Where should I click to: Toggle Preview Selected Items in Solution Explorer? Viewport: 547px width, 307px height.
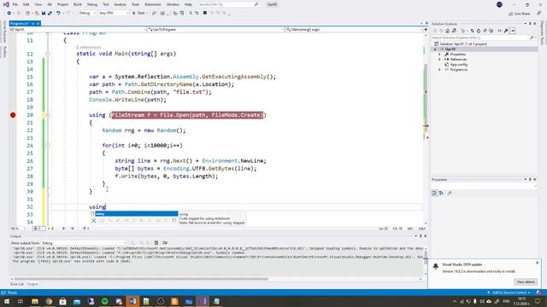[x=513, y=31]
